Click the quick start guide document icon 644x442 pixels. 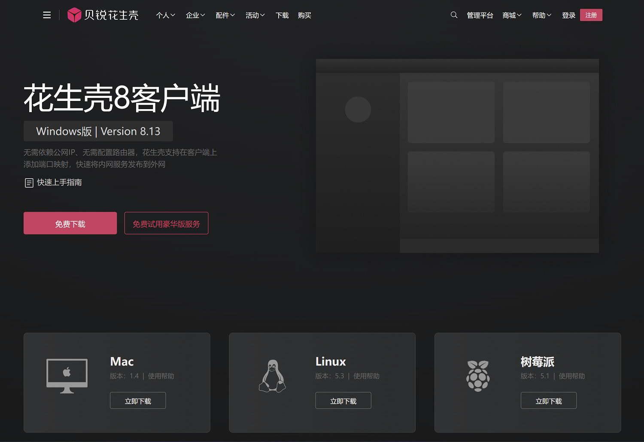click(29, 183)
